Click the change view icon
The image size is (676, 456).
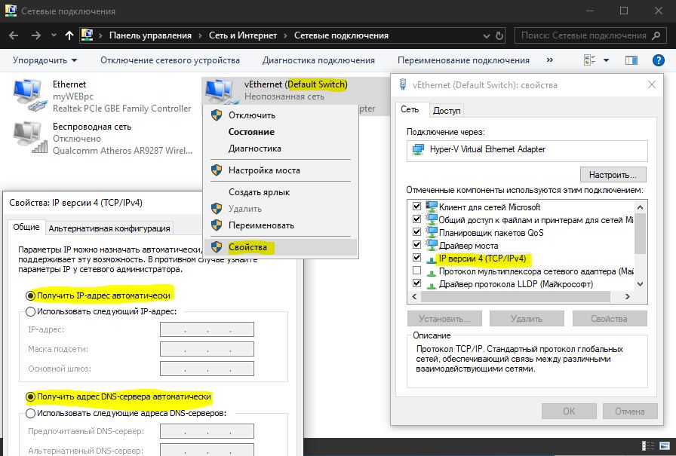pyautogui.click(x=589, y=60)
